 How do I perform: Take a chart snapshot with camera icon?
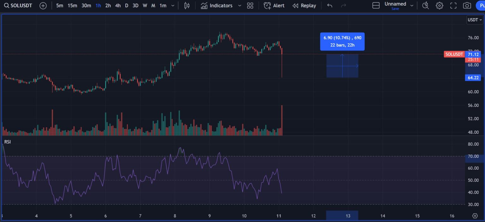[467, 6]
